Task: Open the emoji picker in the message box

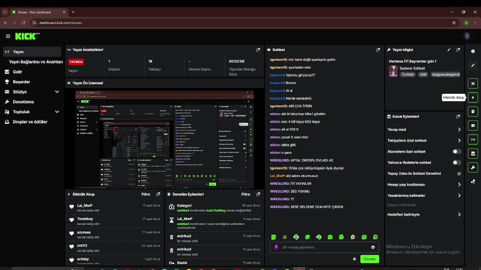Action: (373, 247)
